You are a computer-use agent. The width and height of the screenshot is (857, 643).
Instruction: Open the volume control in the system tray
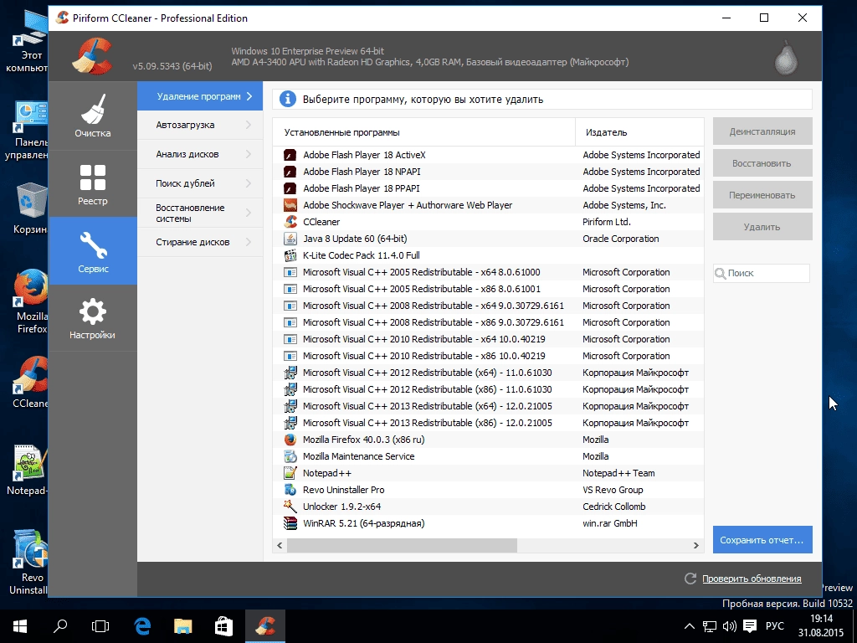point(729,626)
